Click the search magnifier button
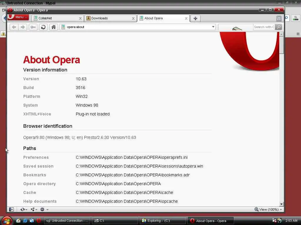This screenshot has height=225, width=301. (x=278, y=27)
